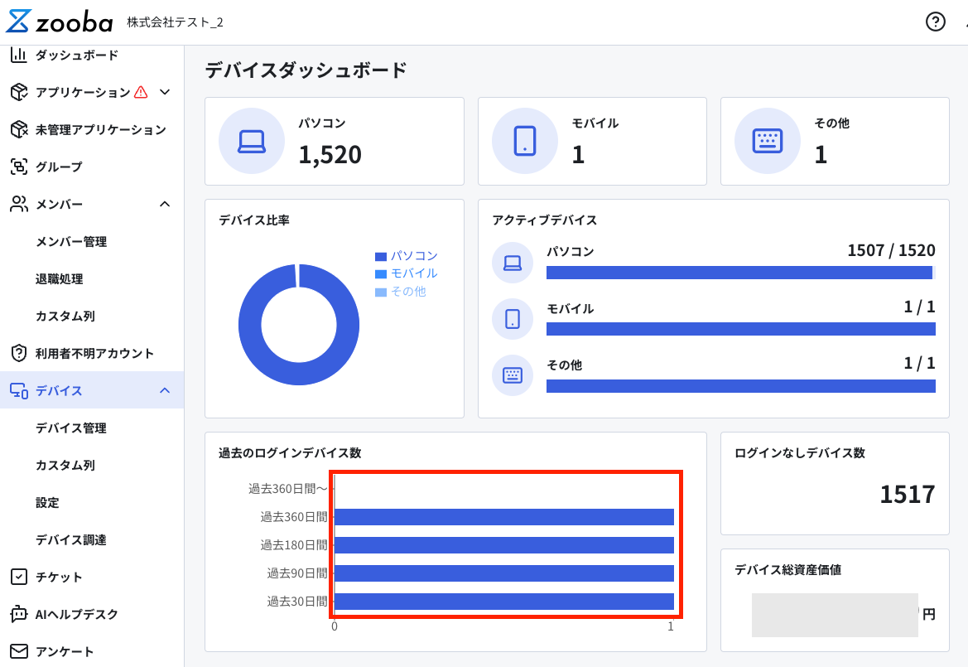Toggle モバイル legend in デバイス比率 chart
The width and height of the screenshot is (968, 667).
(407, 273)
